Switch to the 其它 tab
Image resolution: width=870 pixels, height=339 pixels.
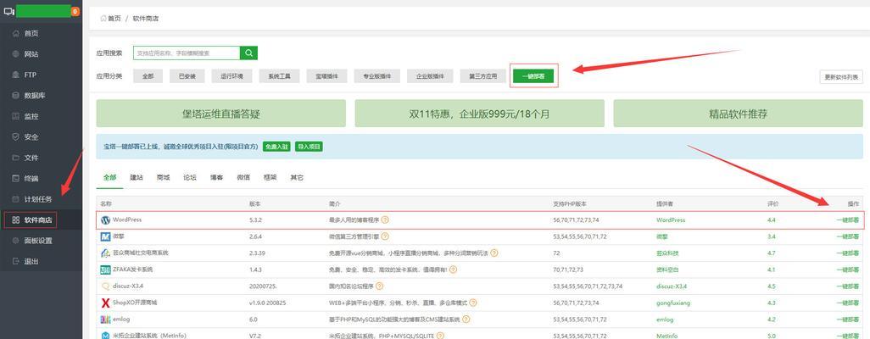tap(297, 177)
